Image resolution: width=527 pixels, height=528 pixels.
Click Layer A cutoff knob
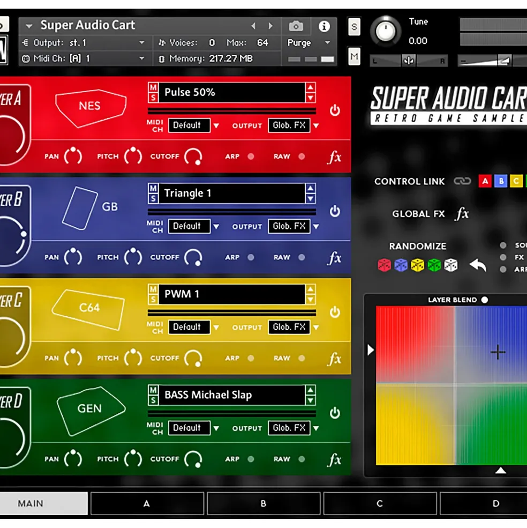point(193,157)
